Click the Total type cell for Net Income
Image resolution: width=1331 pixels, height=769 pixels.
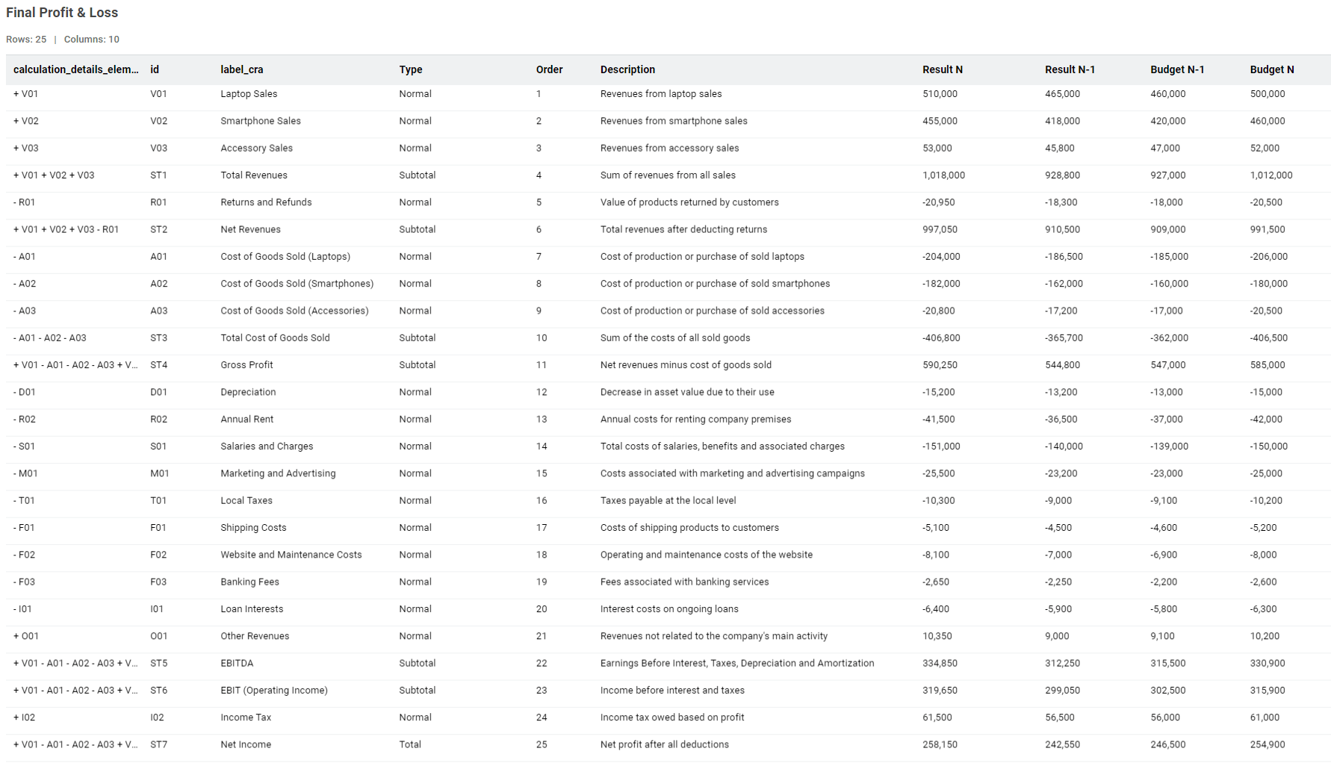(x=410, y=745)
